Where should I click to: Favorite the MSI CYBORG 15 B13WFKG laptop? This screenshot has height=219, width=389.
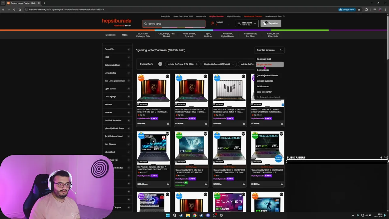pyautogui.click(x=205, y=76)
